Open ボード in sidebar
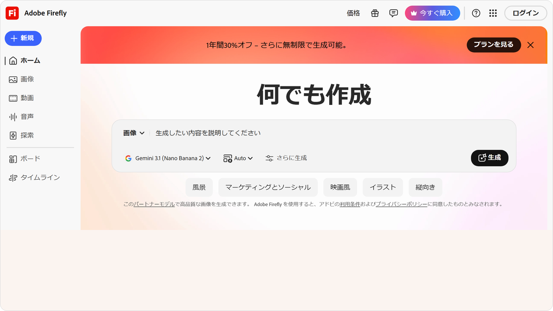The height and width of the screenshot is (311, 553). pos(25,159)
